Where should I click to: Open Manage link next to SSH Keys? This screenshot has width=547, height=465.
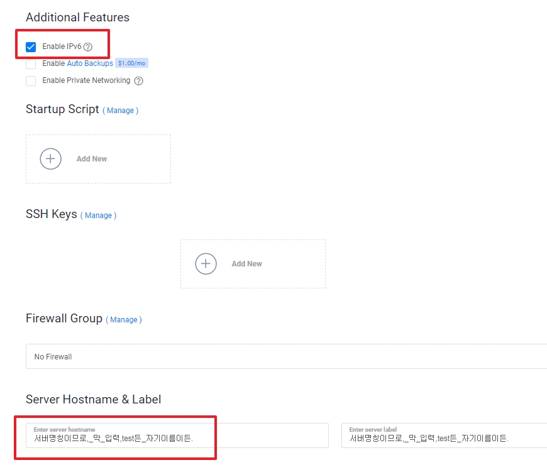98,216
